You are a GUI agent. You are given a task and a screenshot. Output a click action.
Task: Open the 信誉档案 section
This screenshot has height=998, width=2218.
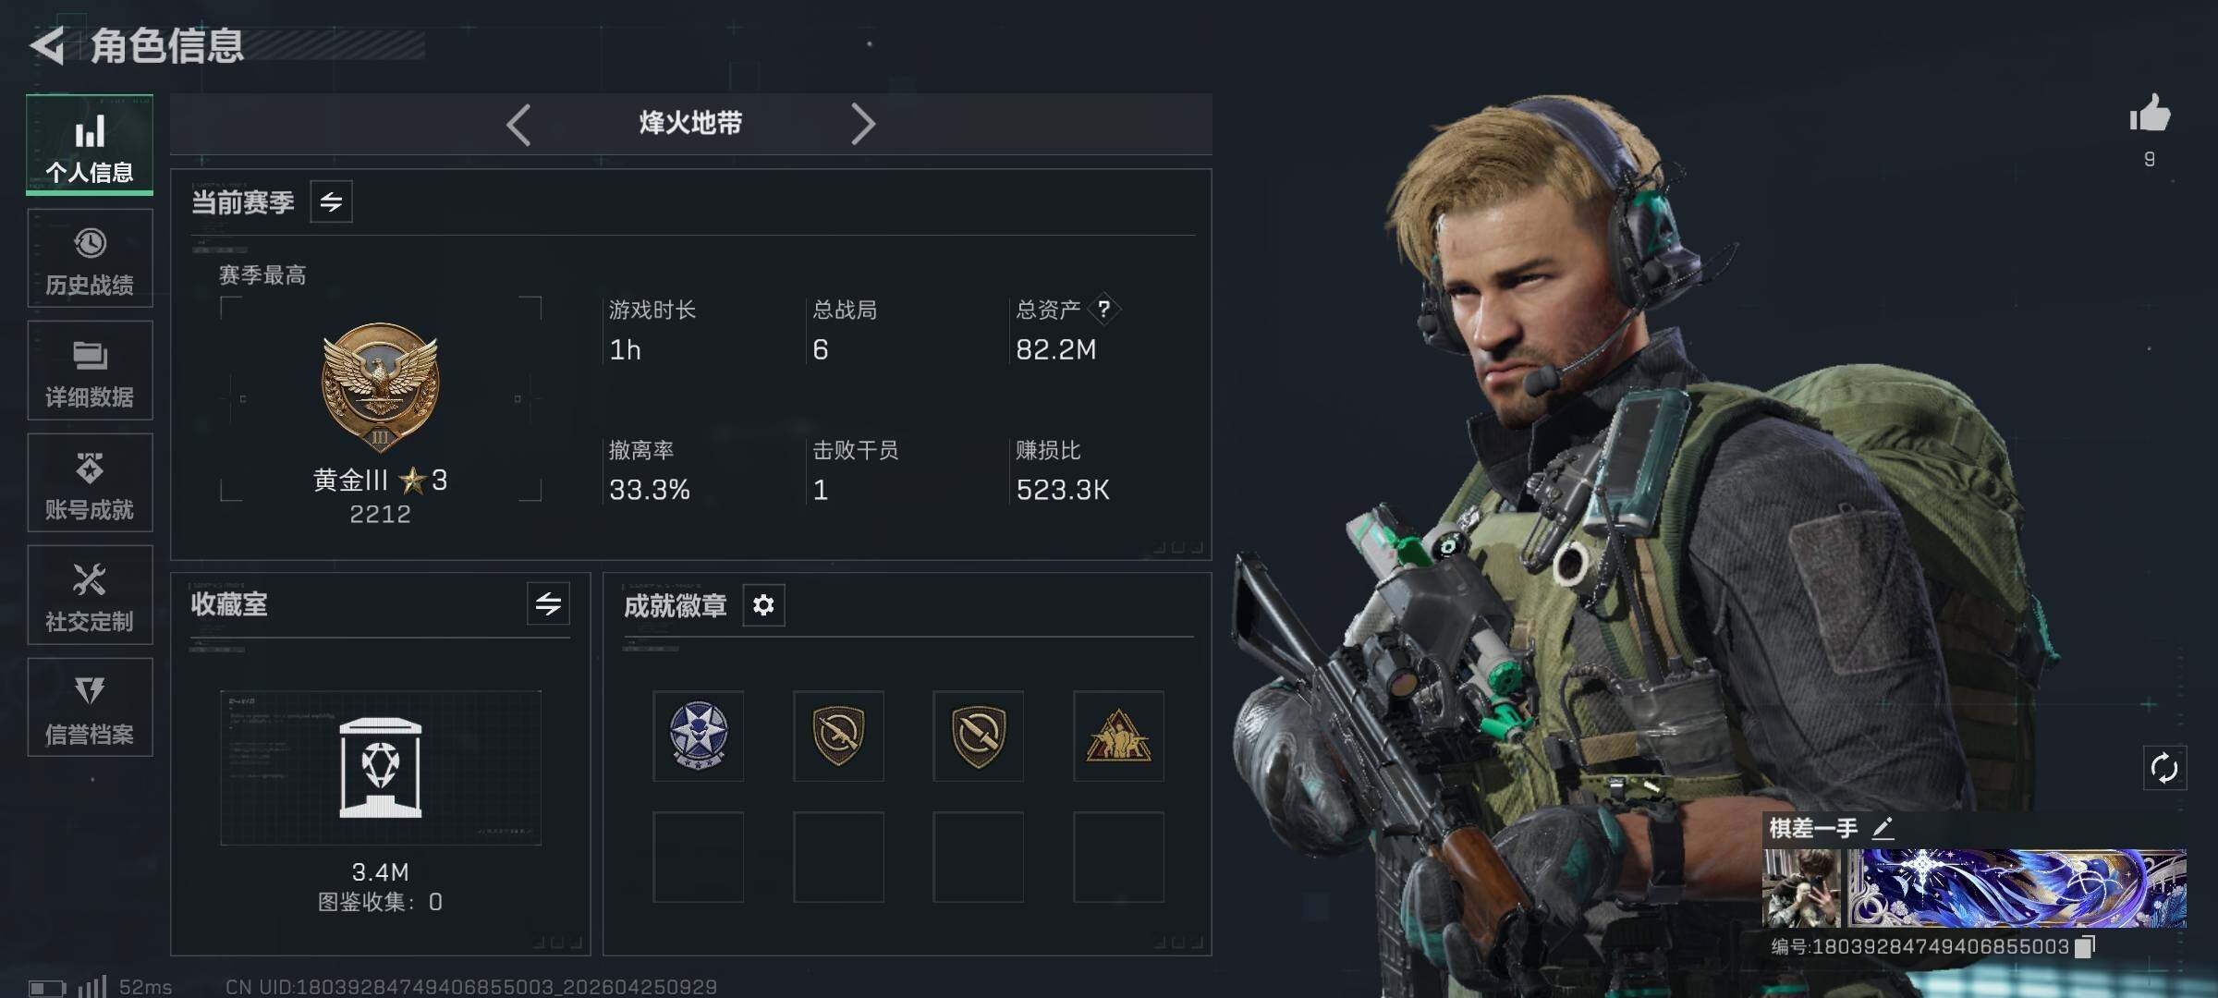[x=90, y=707]
